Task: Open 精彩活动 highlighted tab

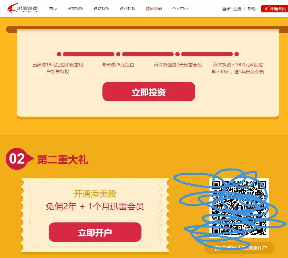Action: pos(154,9)
